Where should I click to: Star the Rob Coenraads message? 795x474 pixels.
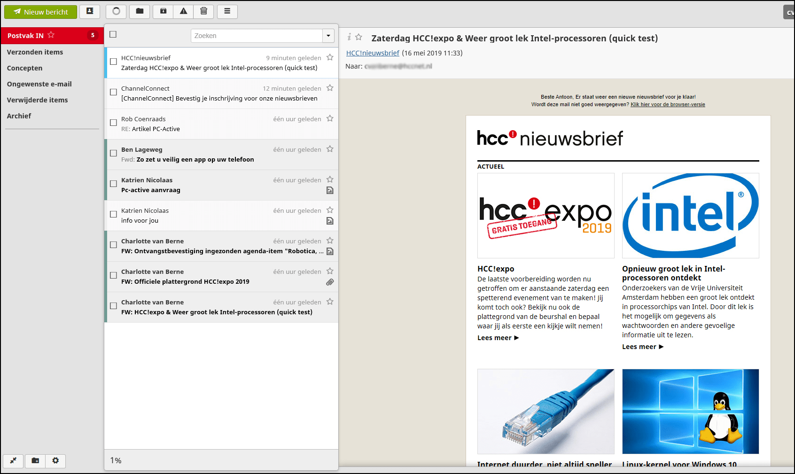330,118
